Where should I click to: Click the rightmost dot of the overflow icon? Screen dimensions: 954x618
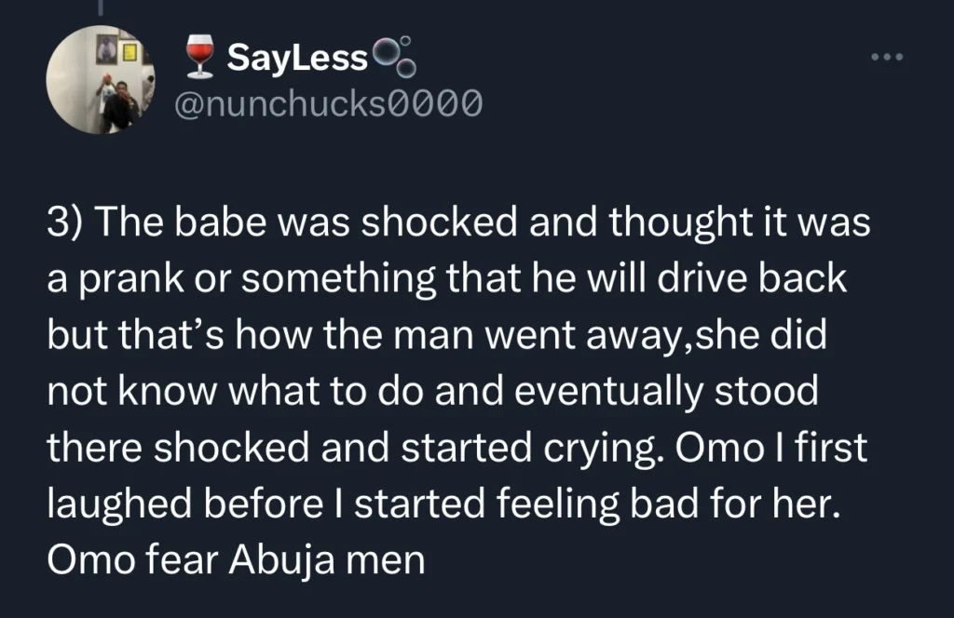point(900,56)
